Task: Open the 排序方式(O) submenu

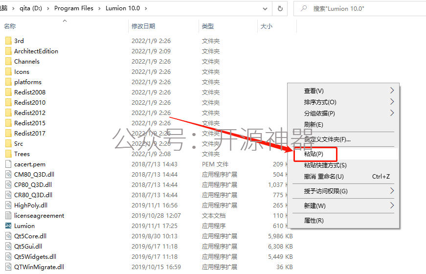Action: coord(343,102)
